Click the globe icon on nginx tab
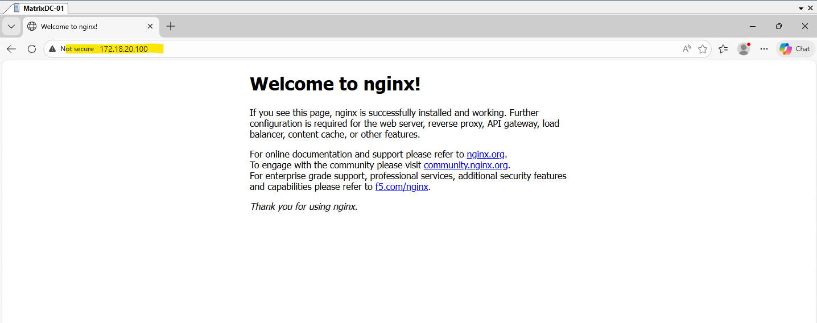Image resolution: width=817 pixels, height=323 pixels. [x=32, y=26]
